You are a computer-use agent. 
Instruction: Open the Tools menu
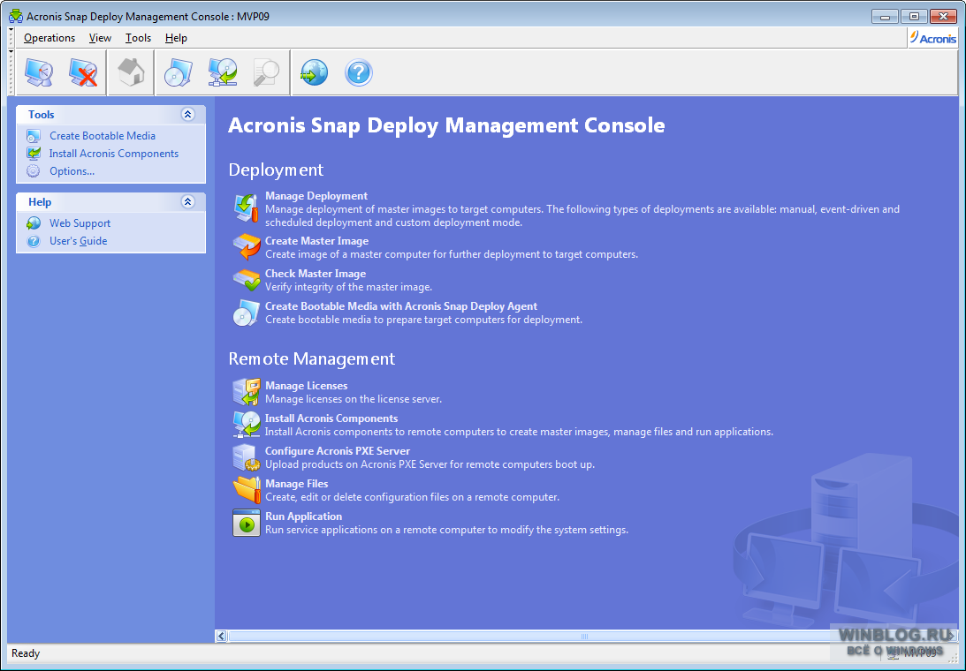138,38
